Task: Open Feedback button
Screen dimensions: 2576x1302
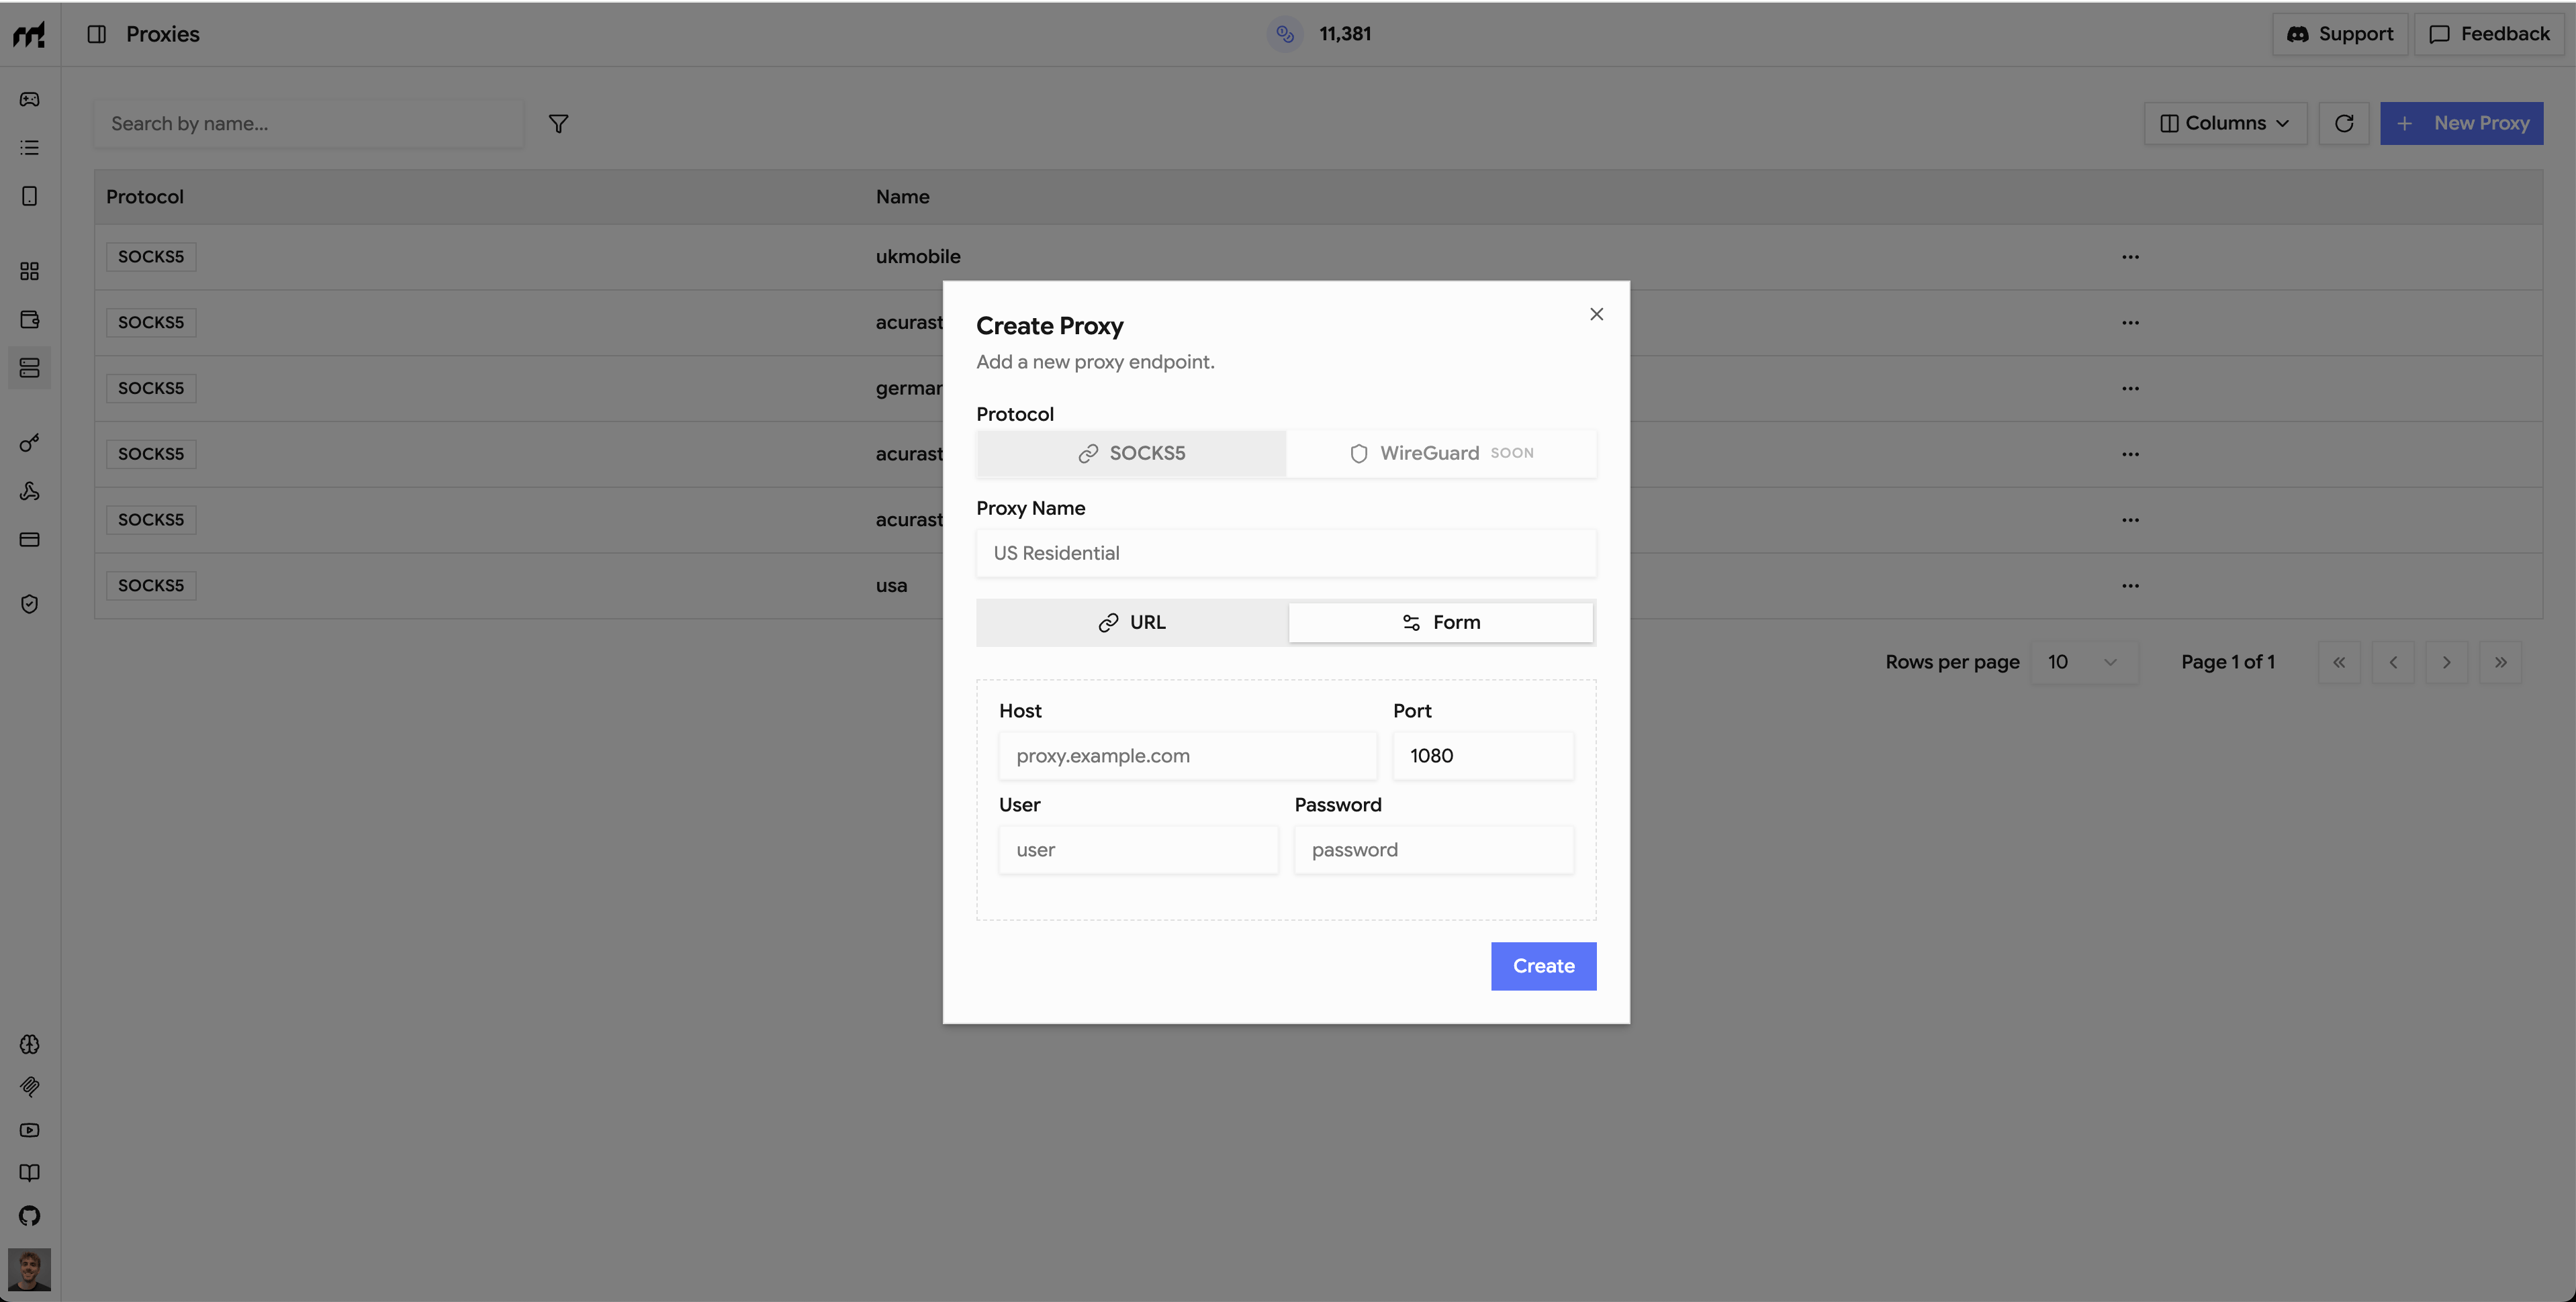Action: tap(2490, 34)
